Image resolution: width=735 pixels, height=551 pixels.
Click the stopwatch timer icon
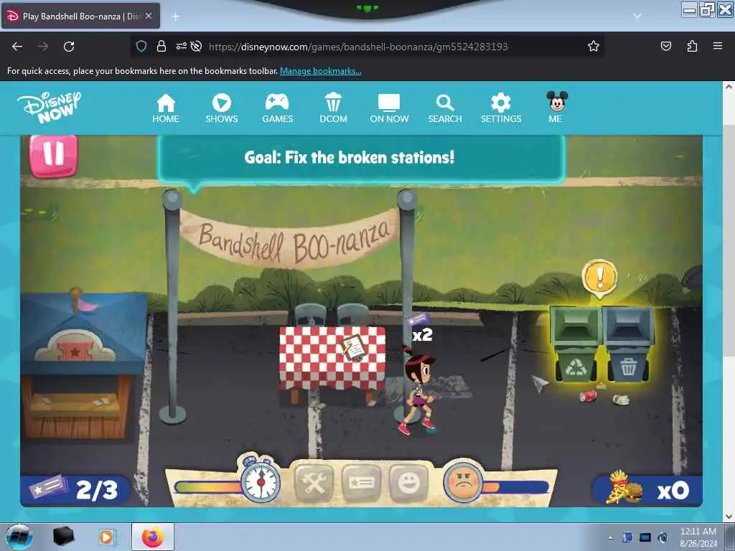click(261, 479)
